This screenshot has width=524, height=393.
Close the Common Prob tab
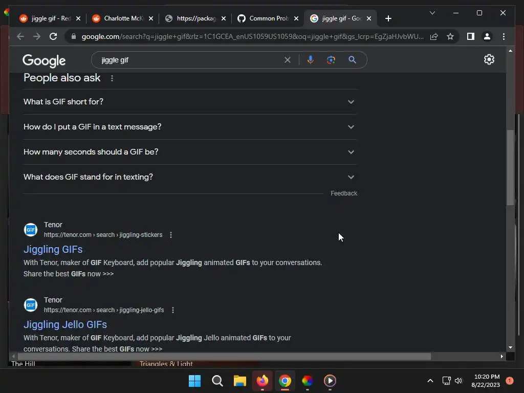296,18
